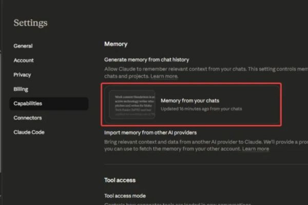Click "Import memory from other AI providers" label
Screen dimensions: 308x205
[150, 133]
